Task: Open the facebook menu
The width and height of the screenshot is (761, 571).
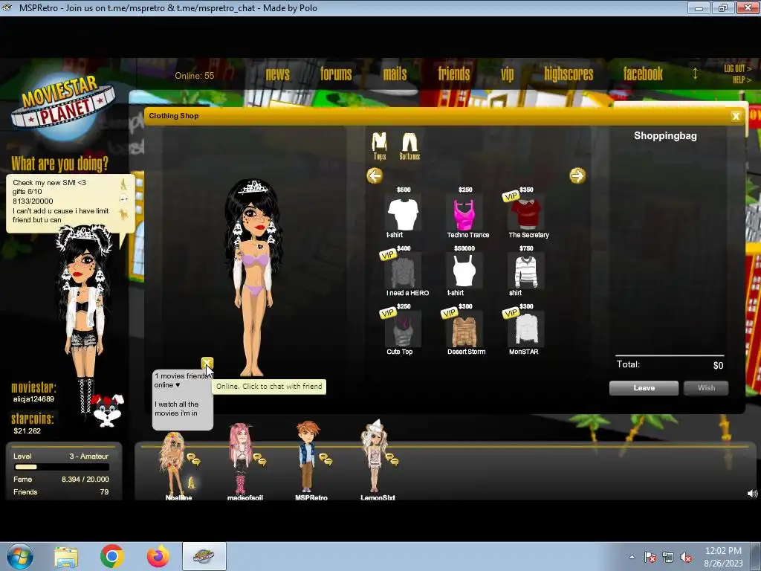Action: click(643, 74)
